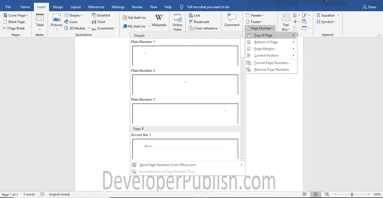This screenshot has width=383, height=198.
Task: Open the Wikipedia add-in
Action: click(159, 21)
